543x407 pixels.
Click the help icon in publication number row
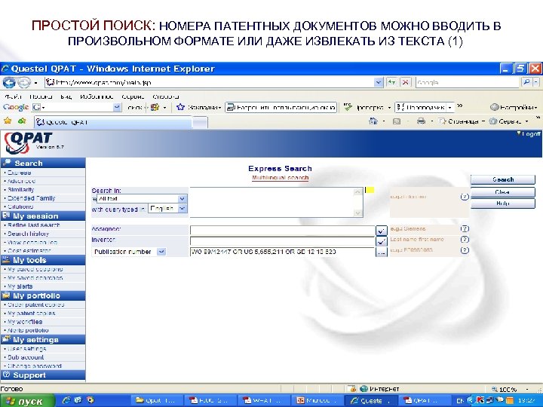[465, 250]
